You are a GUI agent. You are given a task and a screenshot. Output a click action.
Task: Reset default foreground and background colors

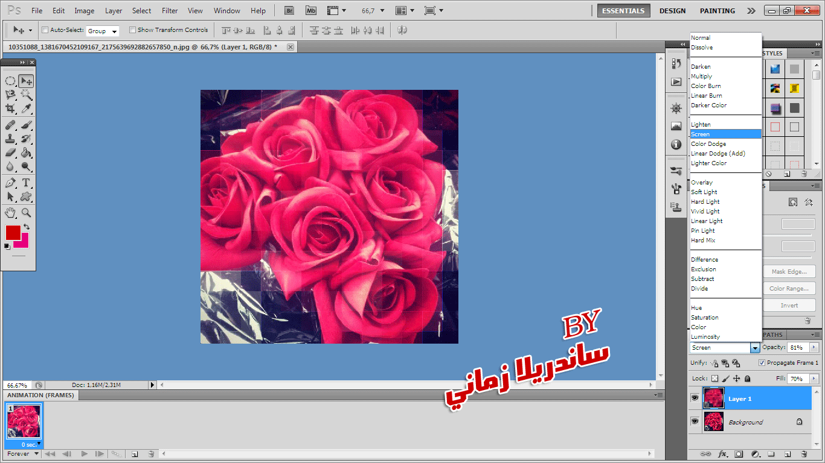click(x=7, y=246)
